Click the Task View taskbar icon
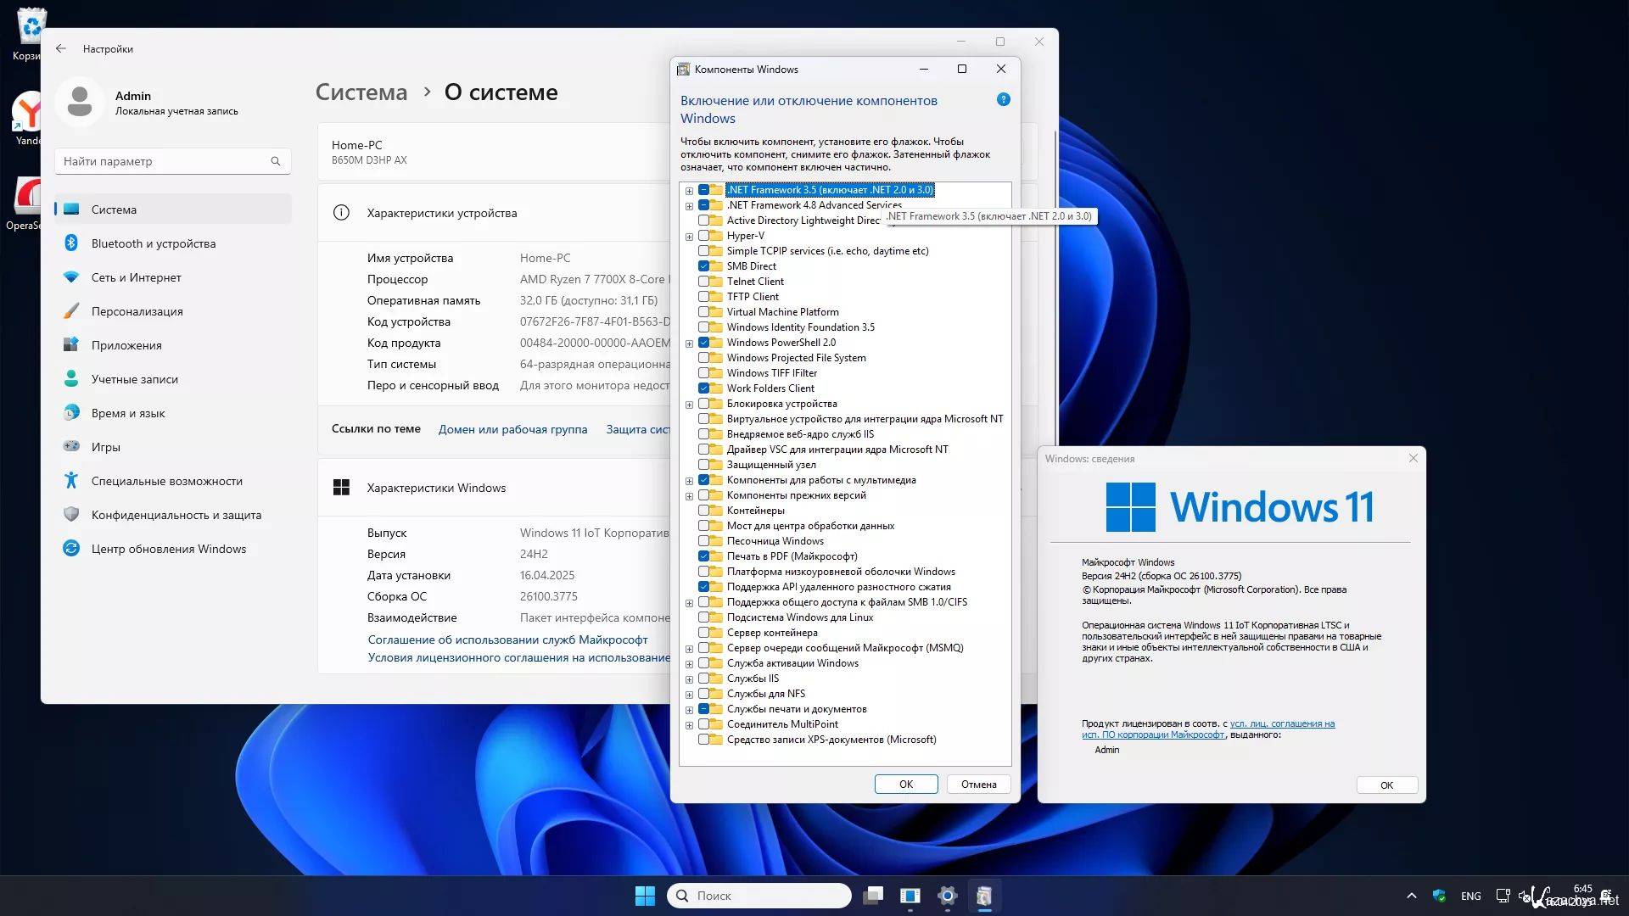 873,896
